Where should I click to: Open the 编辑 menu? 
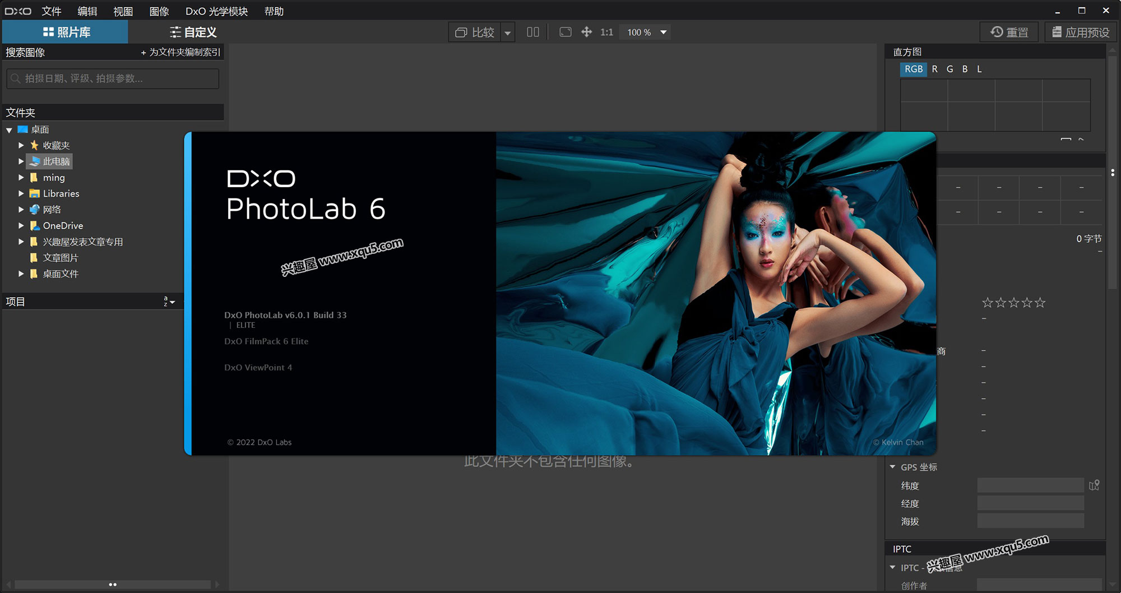pos(87,11)
